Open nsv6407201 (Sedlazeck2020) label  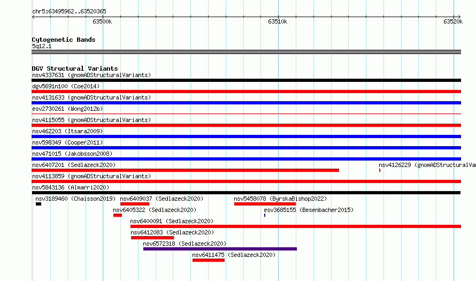[74, 165]
